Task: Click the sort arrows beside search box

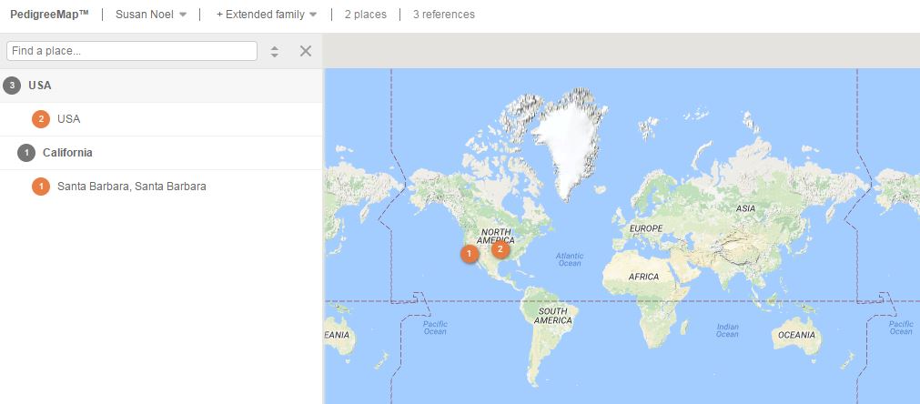Action: pos(275,52)
